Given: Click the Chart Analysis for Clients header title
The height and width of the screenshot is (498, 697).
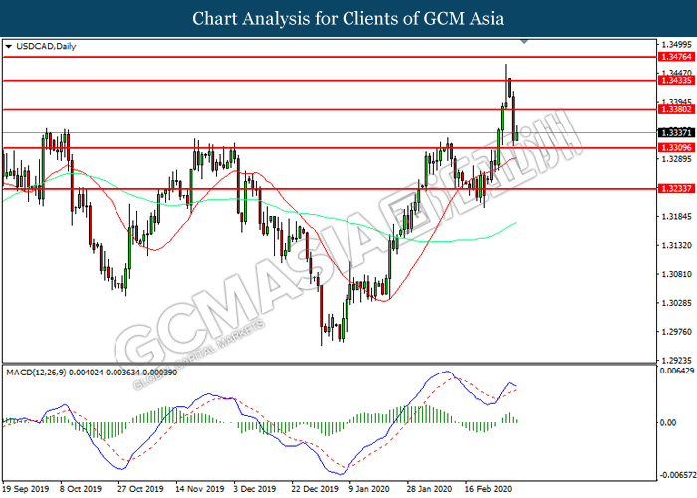Looking at the screenshot, I should tap(348, 18).
